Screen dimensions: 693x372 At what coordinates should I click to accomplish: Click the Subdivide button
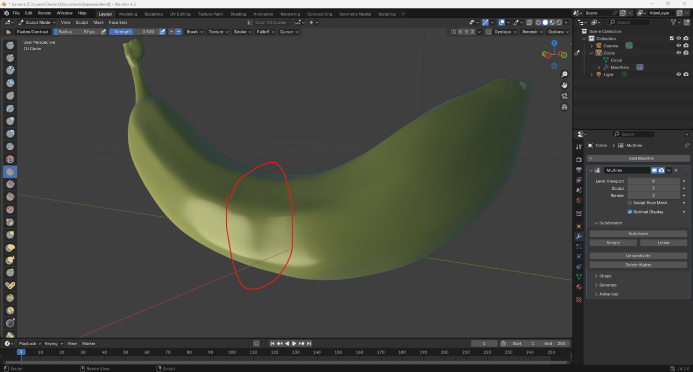[x=638, y=234]
